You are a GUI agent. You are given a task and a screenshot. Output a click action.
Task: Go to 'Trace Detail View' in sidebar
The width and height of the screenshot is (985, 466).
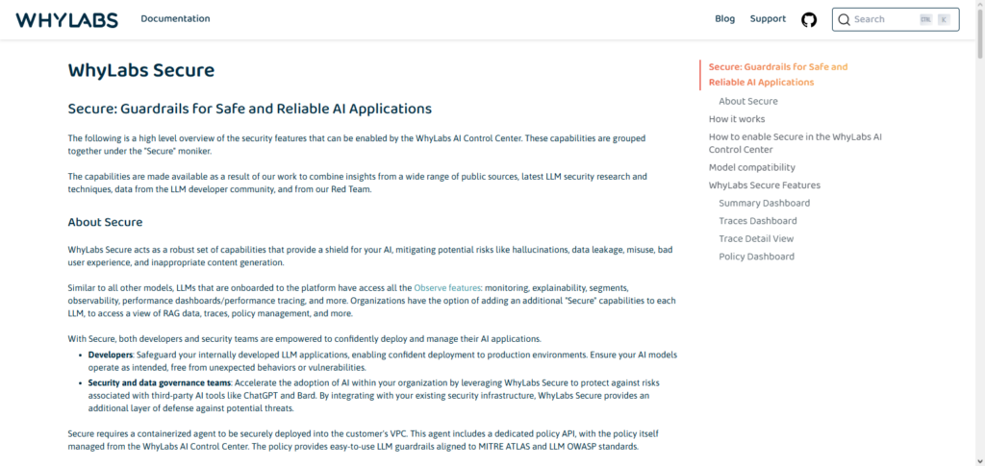(756, 238)
